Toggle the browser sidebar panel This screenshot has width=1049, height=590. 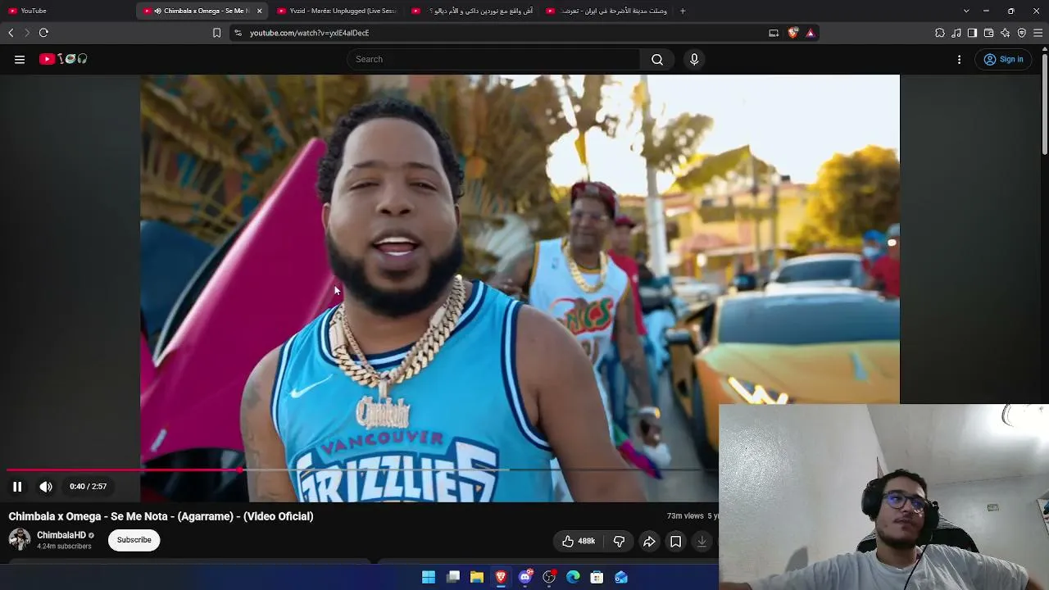(x=972, y=33)
